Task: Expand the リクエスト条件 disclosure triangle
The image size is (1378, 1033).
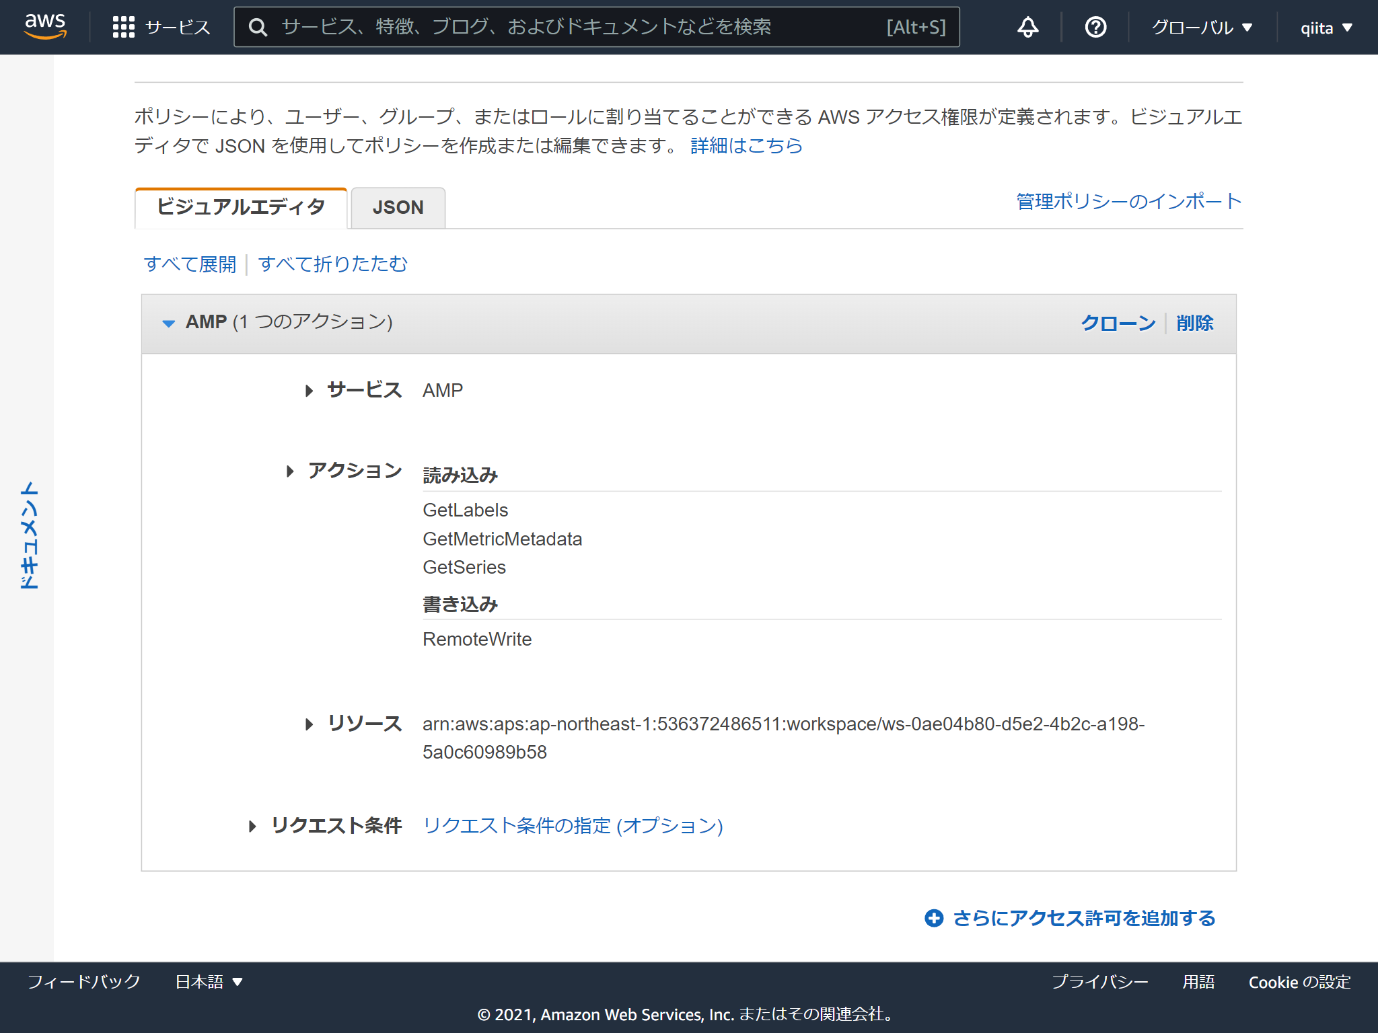Action: 252,827
